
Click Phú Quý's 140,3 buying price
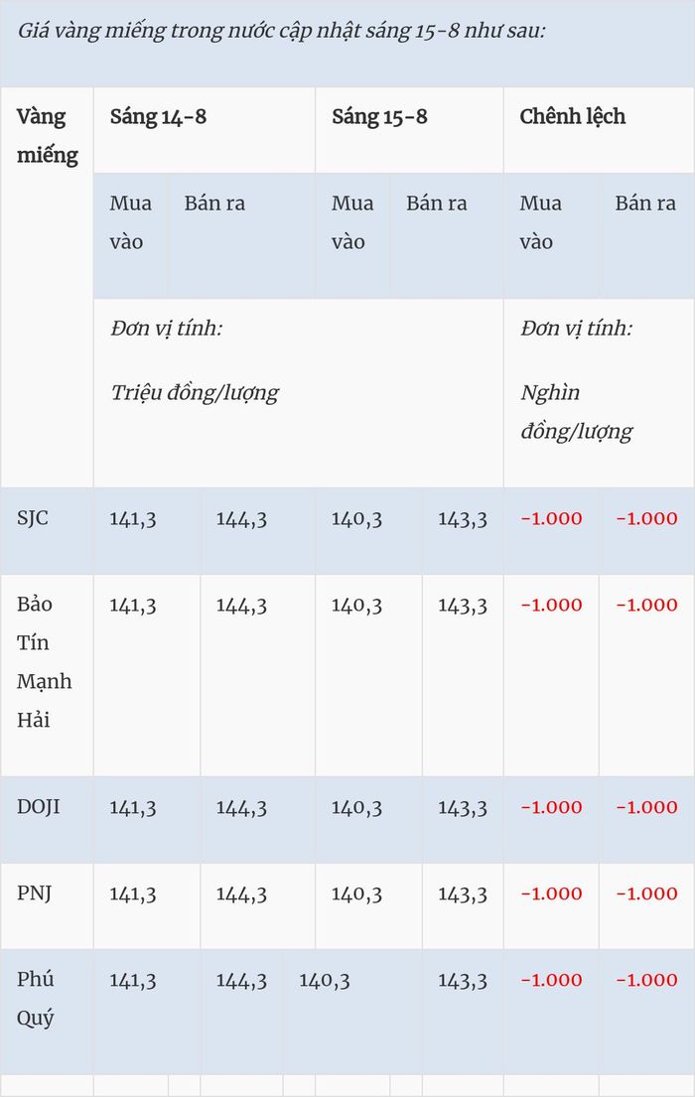click(324, 980)
